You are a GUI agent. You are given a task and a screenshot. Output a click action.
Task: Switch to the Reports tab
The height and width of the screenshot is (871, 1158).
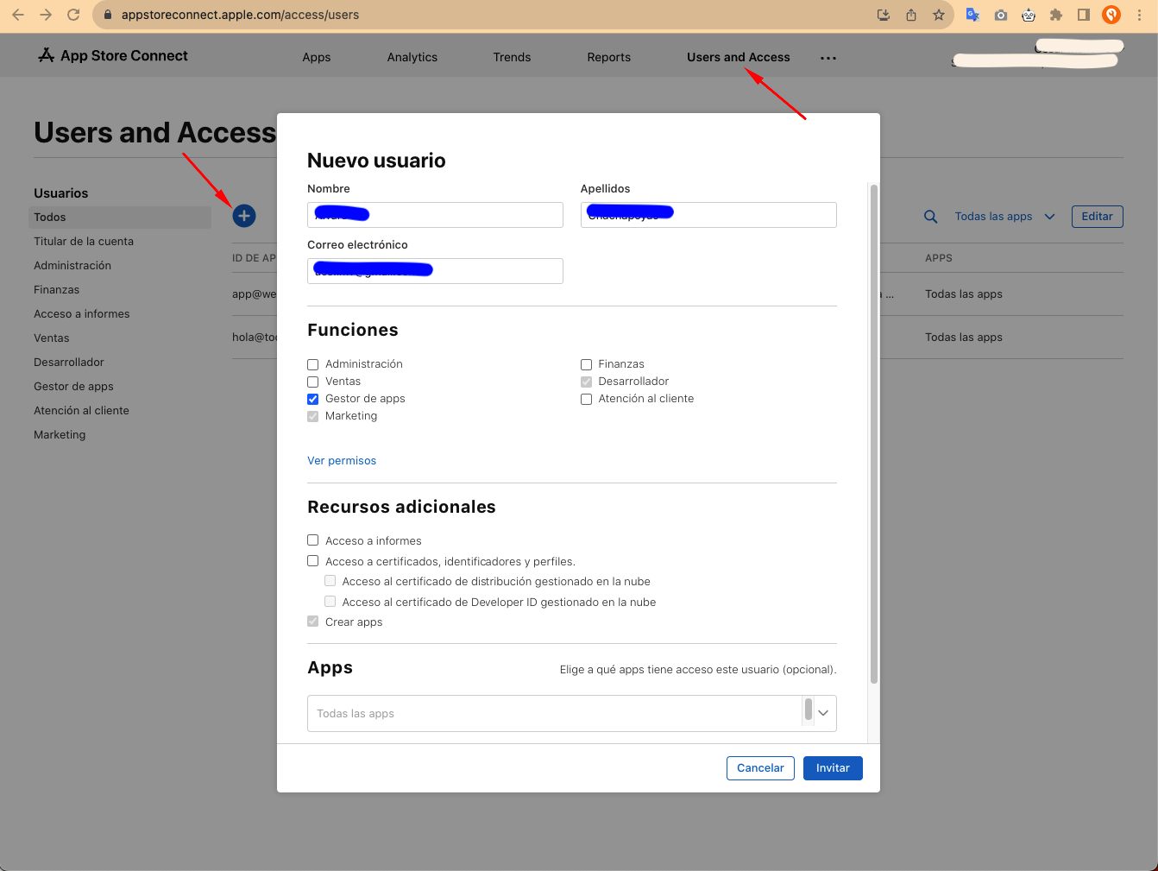(609, 57)
